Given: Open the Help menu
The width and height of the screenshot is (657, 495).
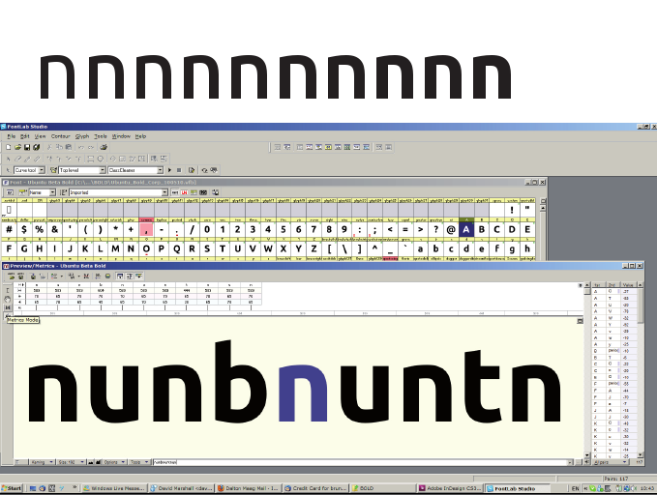Looking at the screenshot, I should click(141, 136).
